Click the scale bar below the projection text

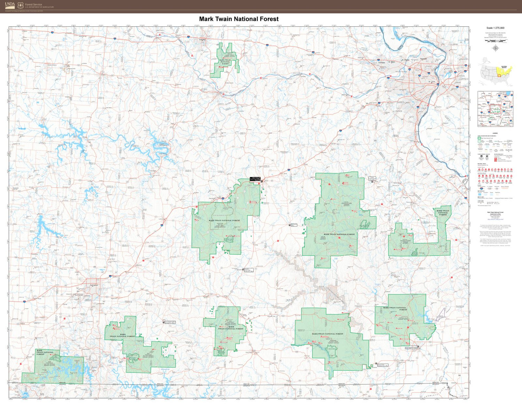(x=496, y=41)
